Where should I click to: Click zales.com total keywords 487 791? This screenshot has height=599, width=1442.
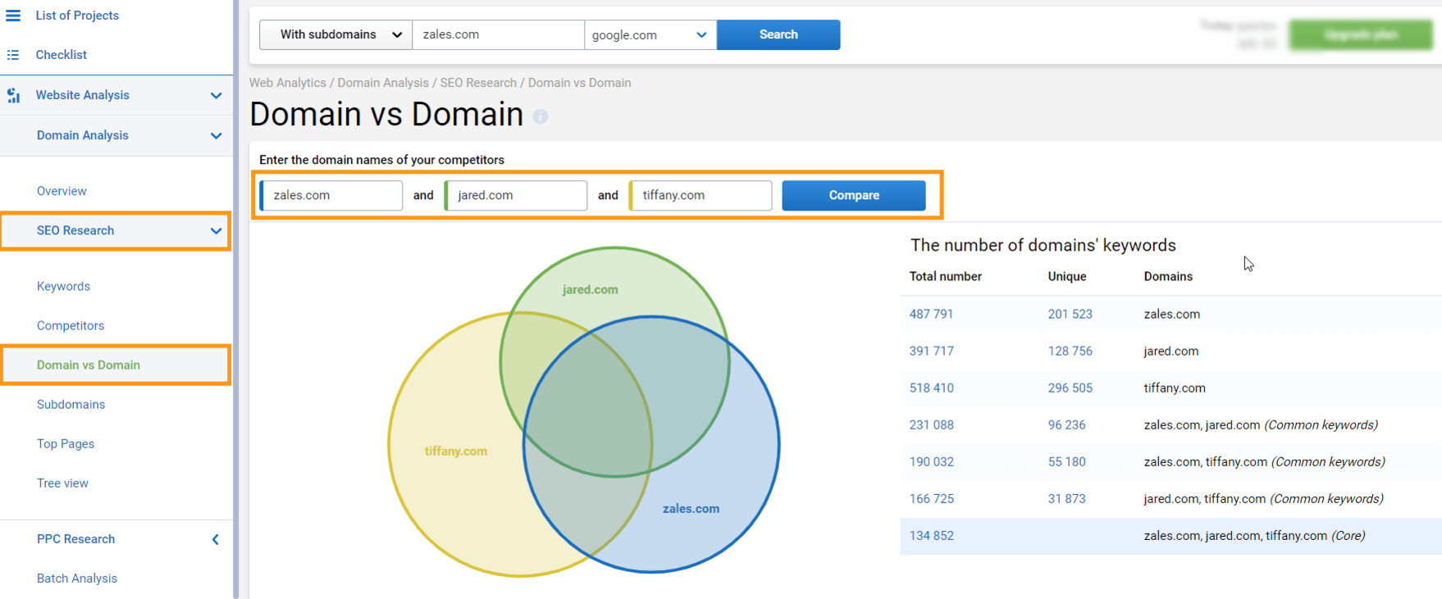click(931, 314)
